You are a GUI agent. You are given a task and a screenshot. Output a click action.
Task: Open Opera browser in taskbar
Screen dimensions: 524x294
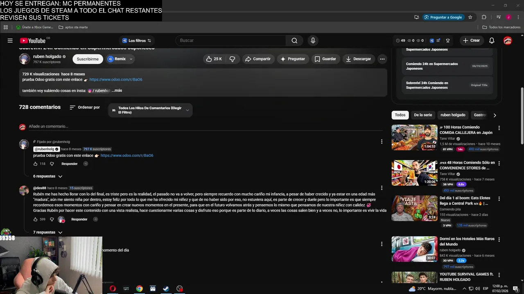pyautogui.click(x=113, y=288)
